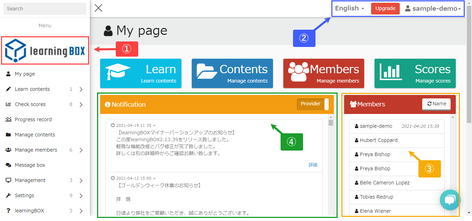This screenshot has height=221, width=472.
Task: Open the sample-demo user dropdown
Action: [x=433, y=9]
